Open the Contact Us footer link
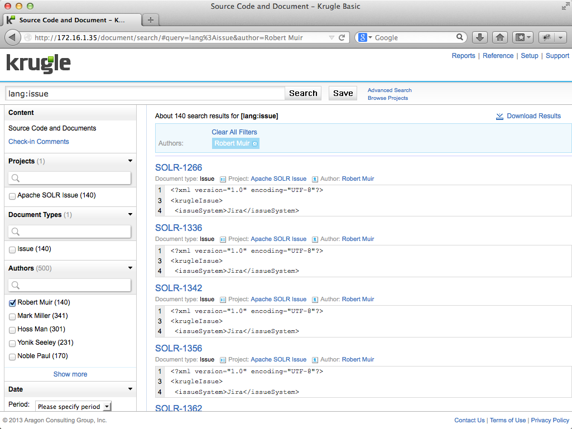The image size is (572, 429). [x=469, y=420]
